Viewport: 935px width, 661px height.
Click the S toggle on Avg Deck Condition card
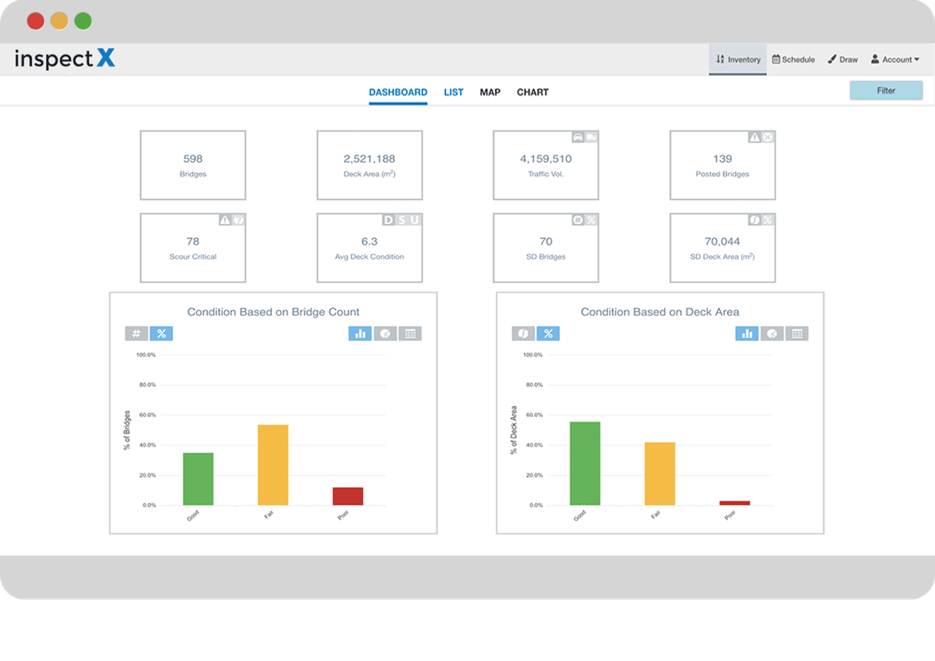[400, 220]
